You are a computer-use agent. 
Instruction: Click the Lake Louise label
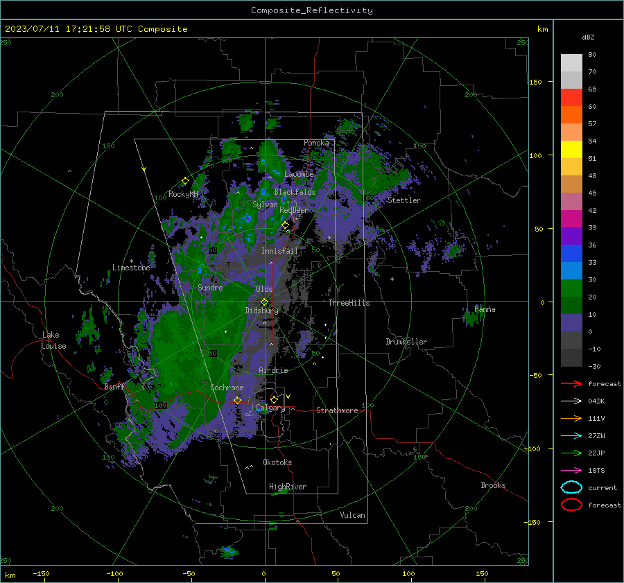pyautogui.click(x=53, y=340)
